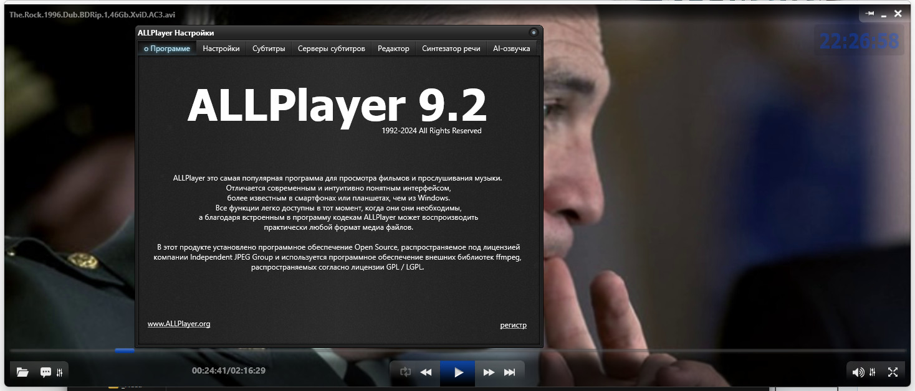
Task: Close the ALLPlayer main window
Action: click(898, 13)
